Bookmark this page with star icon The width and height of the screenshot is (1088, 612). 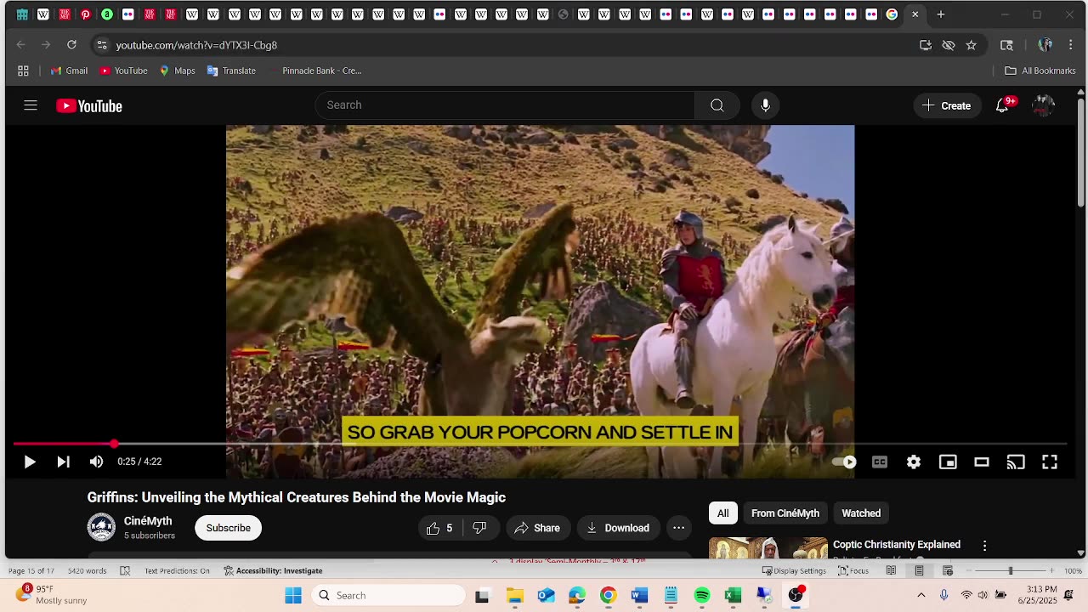pos(972,45)
